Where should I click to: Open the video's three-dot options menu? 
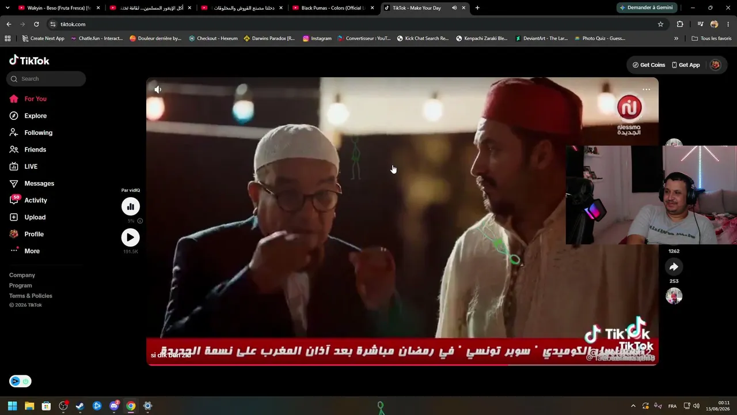(647, 89)
